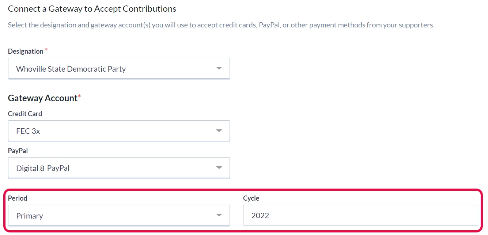Click the Period dropdown arrow icon
This screenshot has height=235, width=488.
coord(219,215)
